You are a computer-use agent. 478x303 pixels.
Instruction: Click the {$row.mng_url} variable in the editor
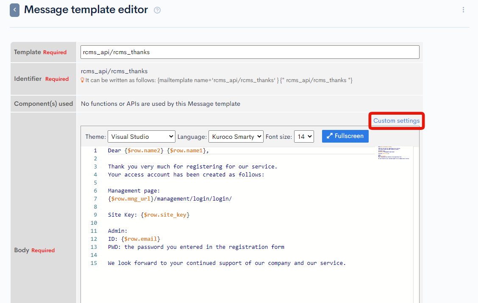click(131, 199)
